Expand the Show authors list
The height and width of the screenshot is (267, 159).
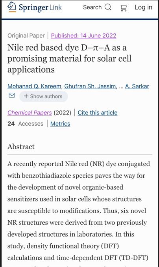tap(43, 96)
